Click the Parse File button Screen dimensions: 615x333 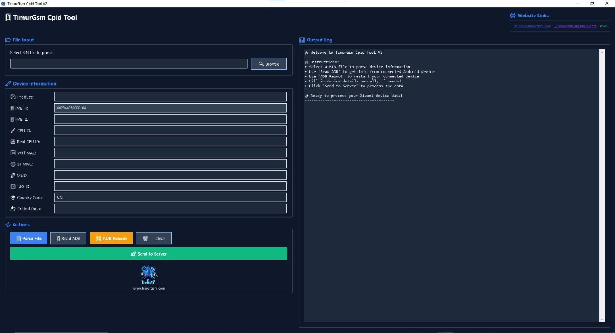[29, 238]
